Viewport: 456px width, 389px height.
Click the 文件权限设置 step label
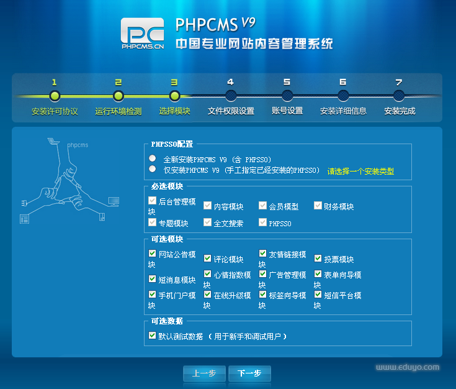pos(231,111)
